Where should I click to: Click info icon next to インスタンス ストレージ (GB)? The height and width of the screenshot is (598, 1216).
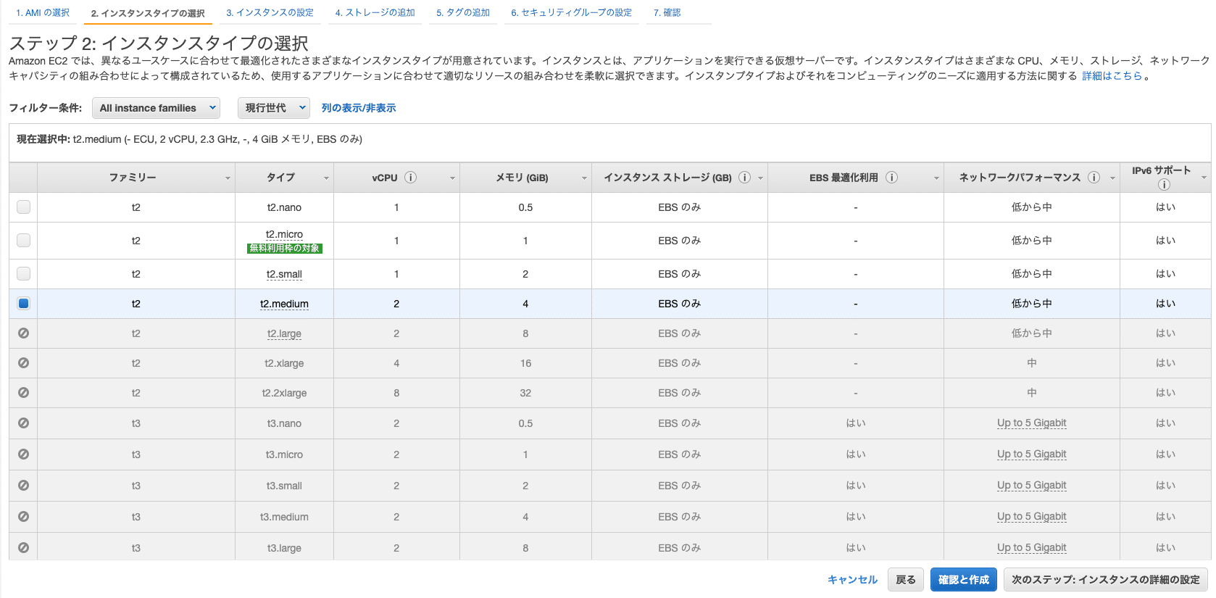[744, 178]
